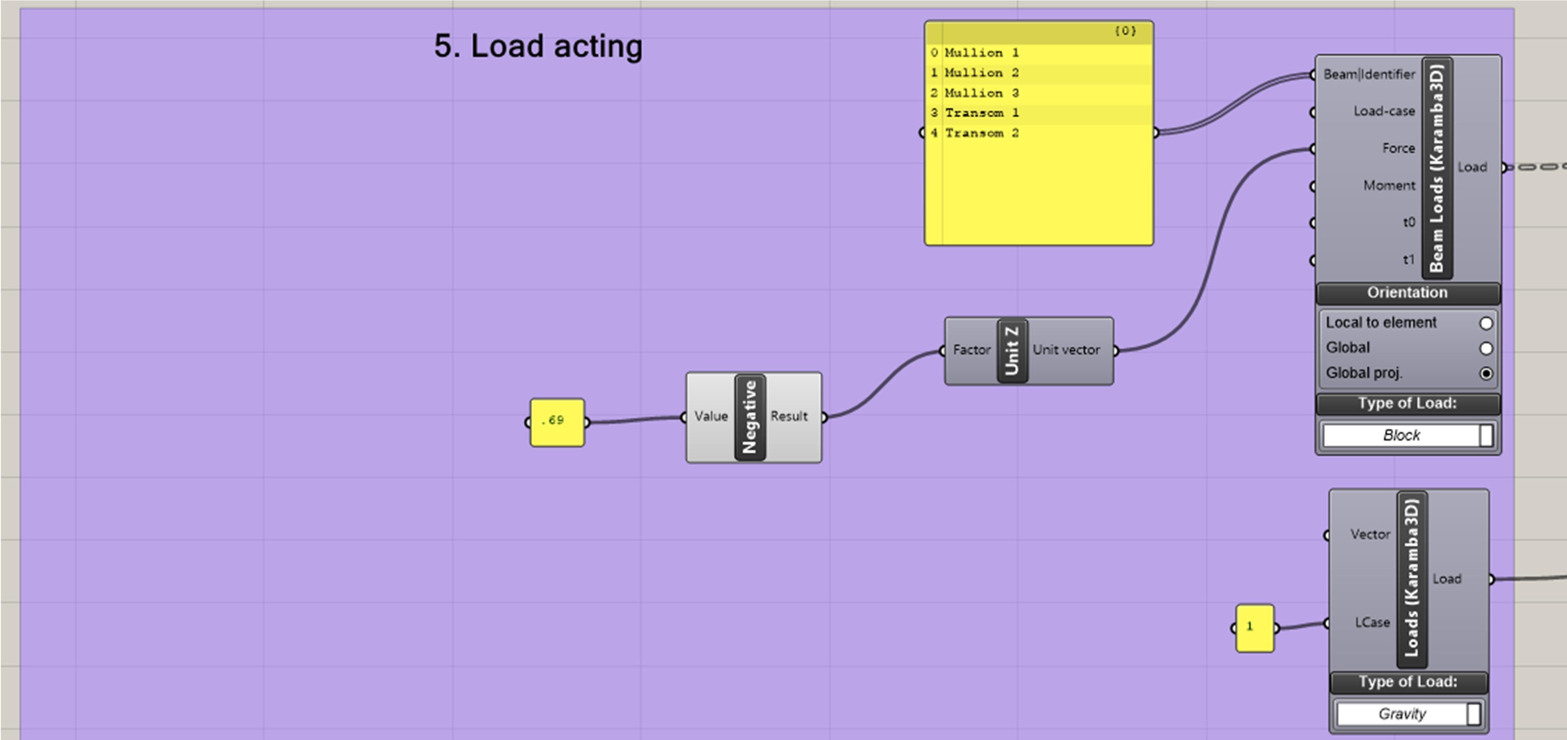Click Load output grip of Beam Loads
Image resolution: width=1567 pixels, height=740 pixels.
click(1503, 167)
